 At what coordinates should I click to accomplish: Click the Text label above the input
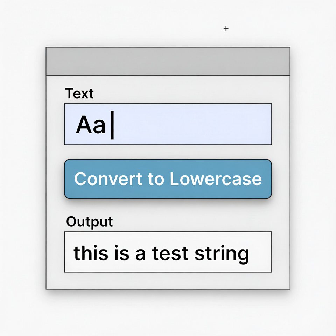[x=80, y=93]
